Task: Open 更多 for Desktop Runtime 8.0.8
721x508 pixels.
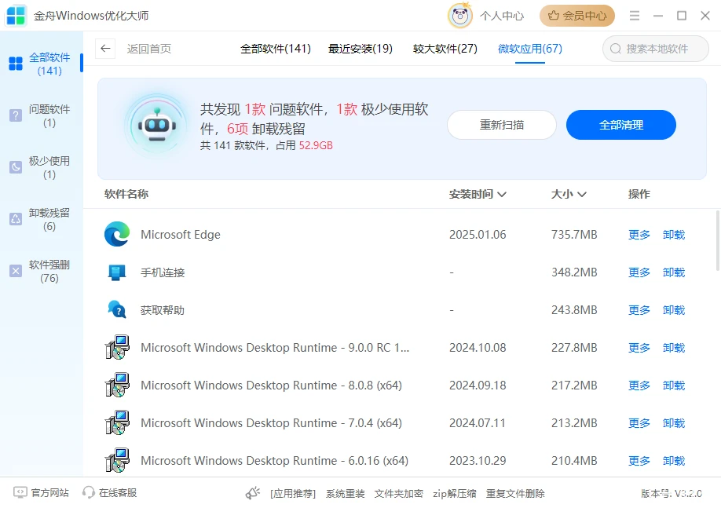Action: click(639, 386)
